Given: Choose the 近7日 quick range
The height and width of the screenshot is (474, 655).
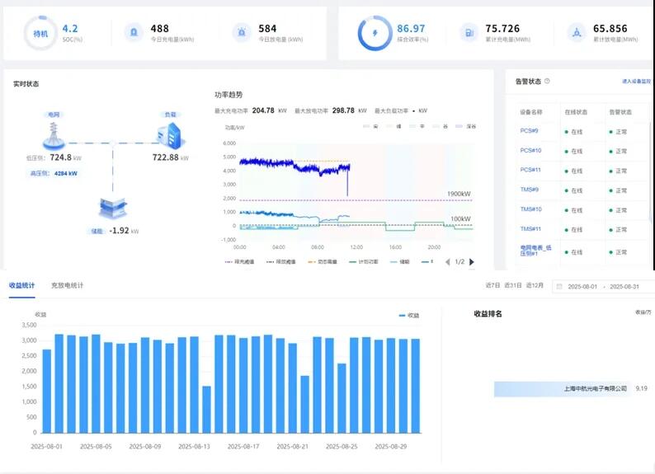Looking at the screenshot, I should [492, 286].
